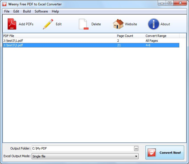Click the Delete page icon in toolbar

click(83, 24)
